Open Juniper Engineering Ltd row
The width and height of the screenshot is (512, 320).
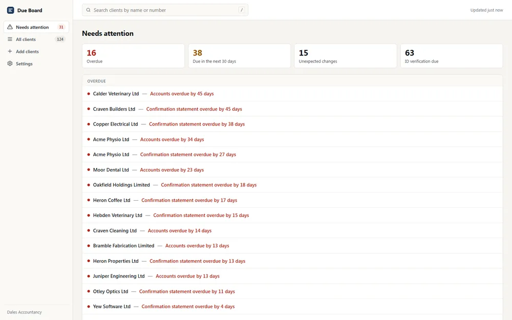coord(292,276)
